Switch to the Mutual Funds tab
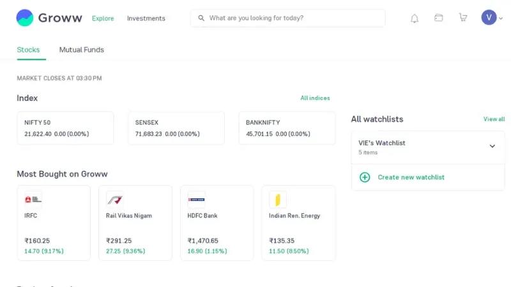The height and width of the screenshot is (287, 511). (x=82, y=50)
